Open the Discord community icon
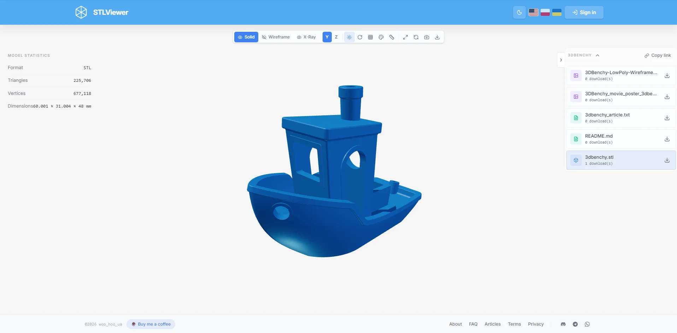Screen dimensions: 677x333 tap(563, 324)
